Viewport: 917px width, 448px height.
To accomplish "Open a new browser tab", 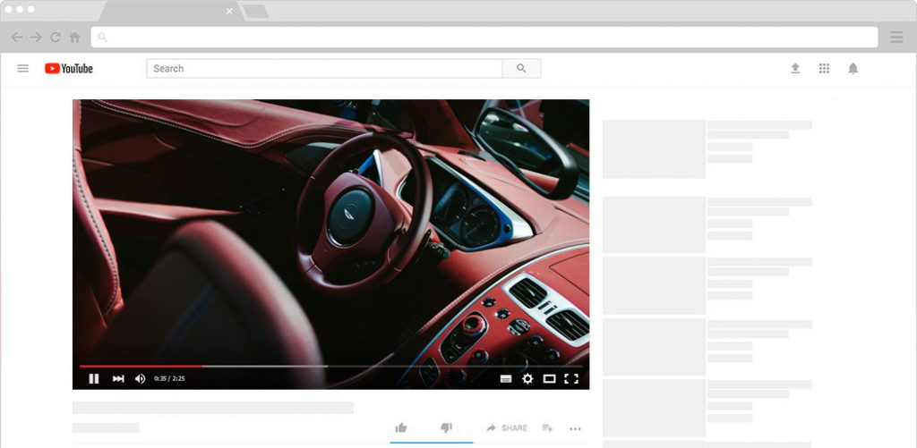I will 255,11.
